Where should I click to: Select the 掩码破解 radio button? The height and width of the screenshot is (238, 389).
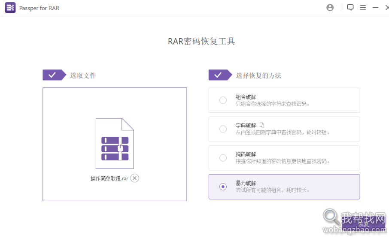pyautogui.click(x=223, y=158)
